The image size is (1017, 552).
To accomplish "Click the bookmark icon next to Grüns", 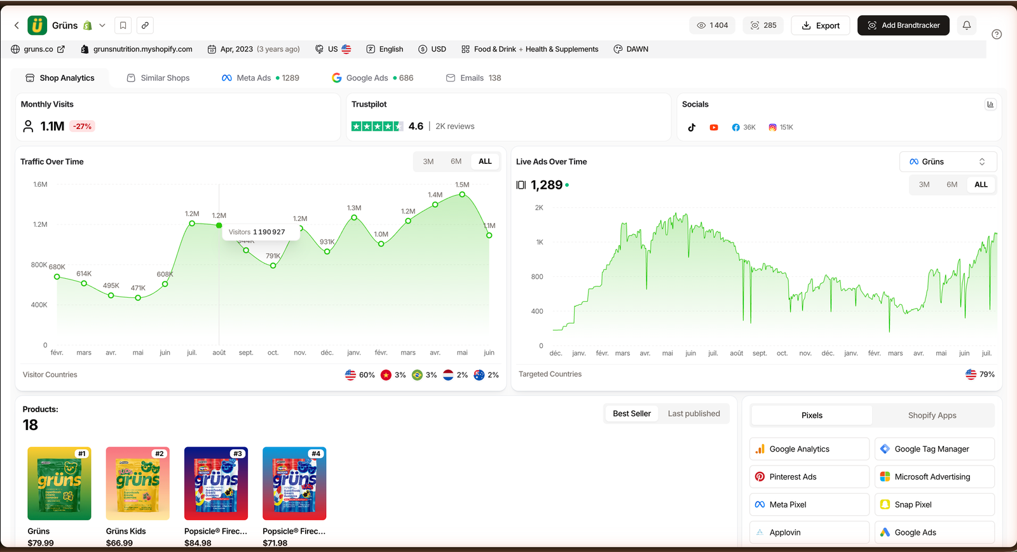I will point(123,25).
